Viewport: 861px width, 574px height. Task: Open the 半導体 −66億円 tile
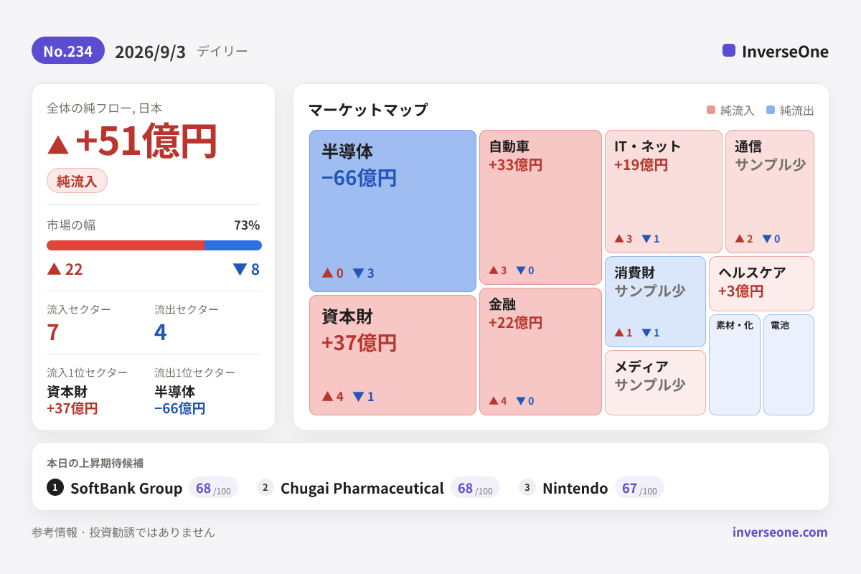click(392, 211)
